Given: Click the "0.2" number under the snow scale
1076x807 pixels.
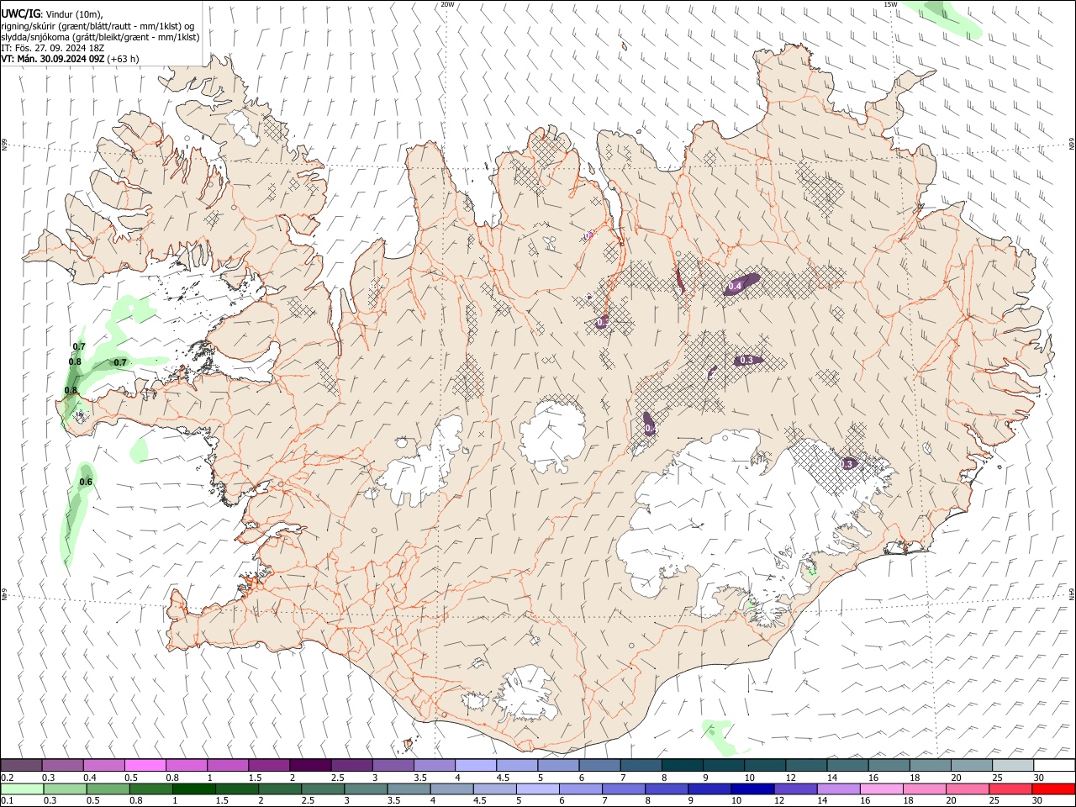Looking at the screenshot, I should 7,778.
